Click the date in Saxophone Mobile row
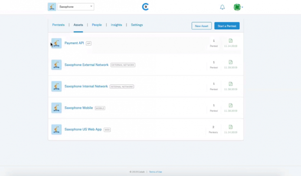The image size is (301, 176). tap(231, 111)
